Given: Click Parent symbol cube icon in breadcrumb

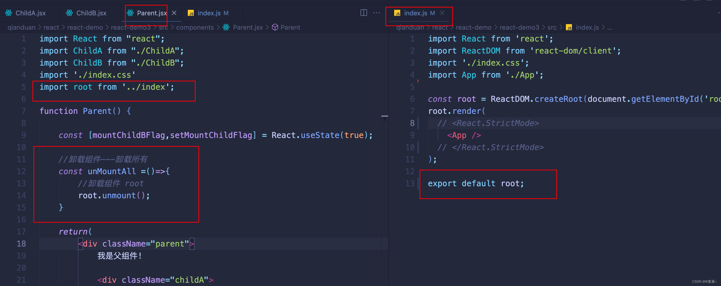Looking at the screenshot, I should point(275,27).
